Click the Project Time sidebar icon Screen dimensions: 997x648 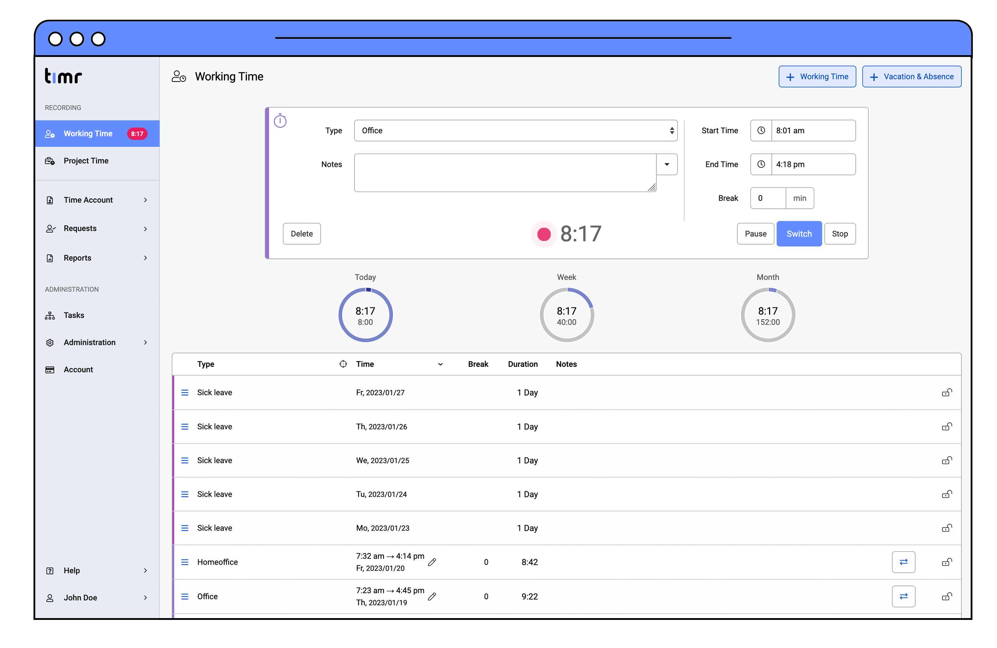[51, 160]
